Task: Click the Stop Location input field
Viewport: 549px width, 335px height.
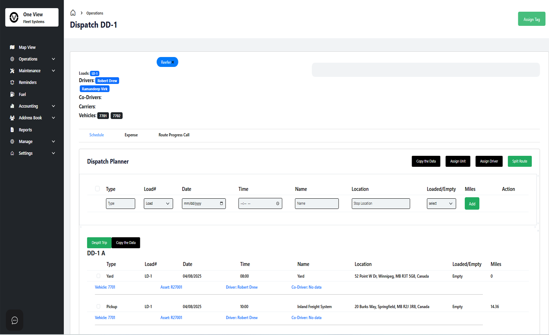Action: point(380,204)
